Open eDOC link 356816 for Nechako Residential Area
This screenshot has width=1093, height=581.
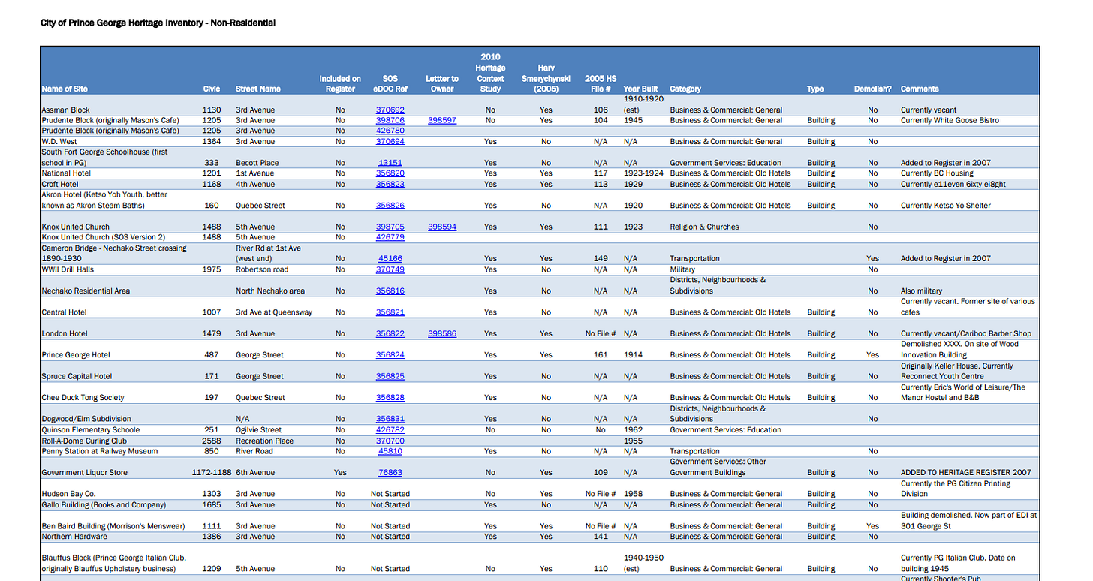point(390,291)
